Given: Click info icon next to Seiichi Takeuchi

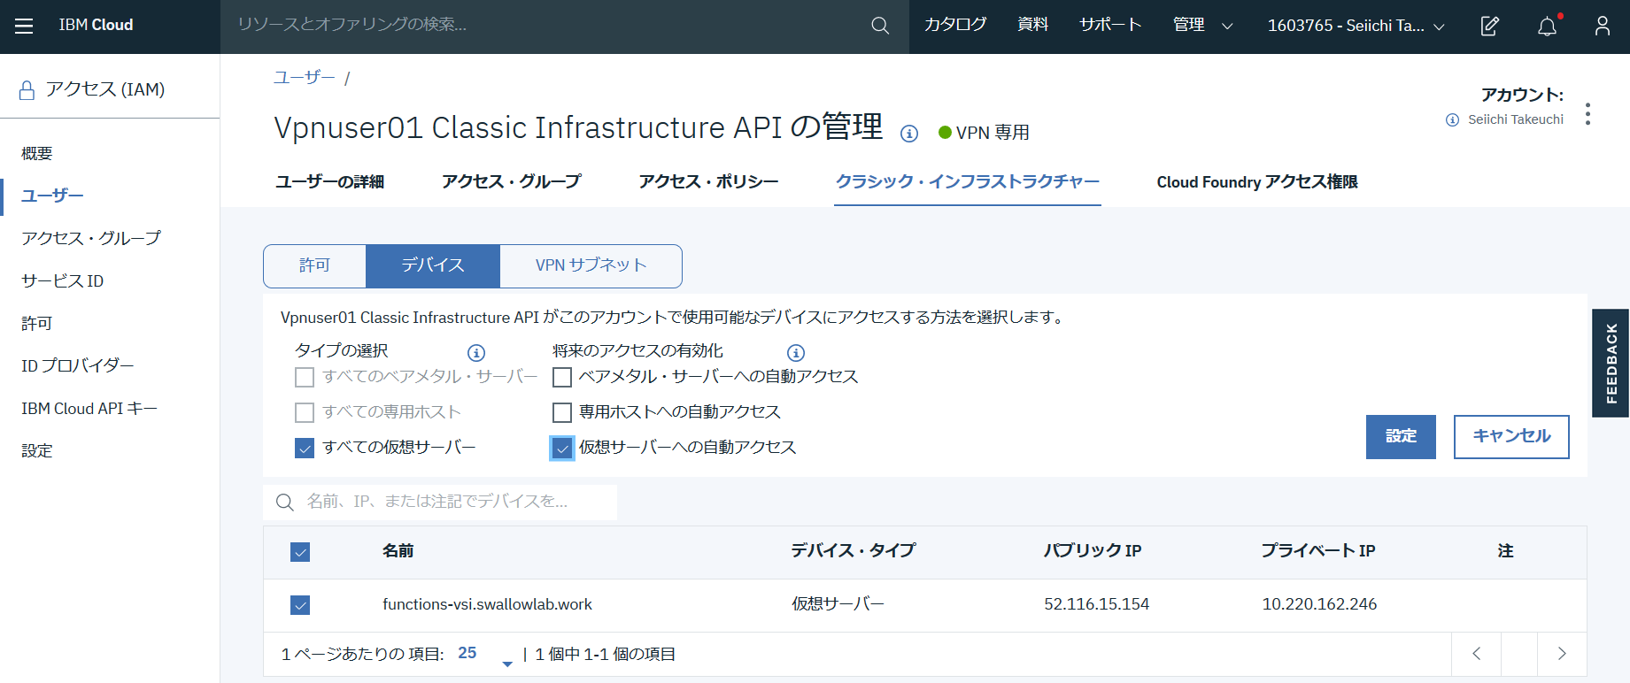Looking at the screenshot, I should 1452,120.
